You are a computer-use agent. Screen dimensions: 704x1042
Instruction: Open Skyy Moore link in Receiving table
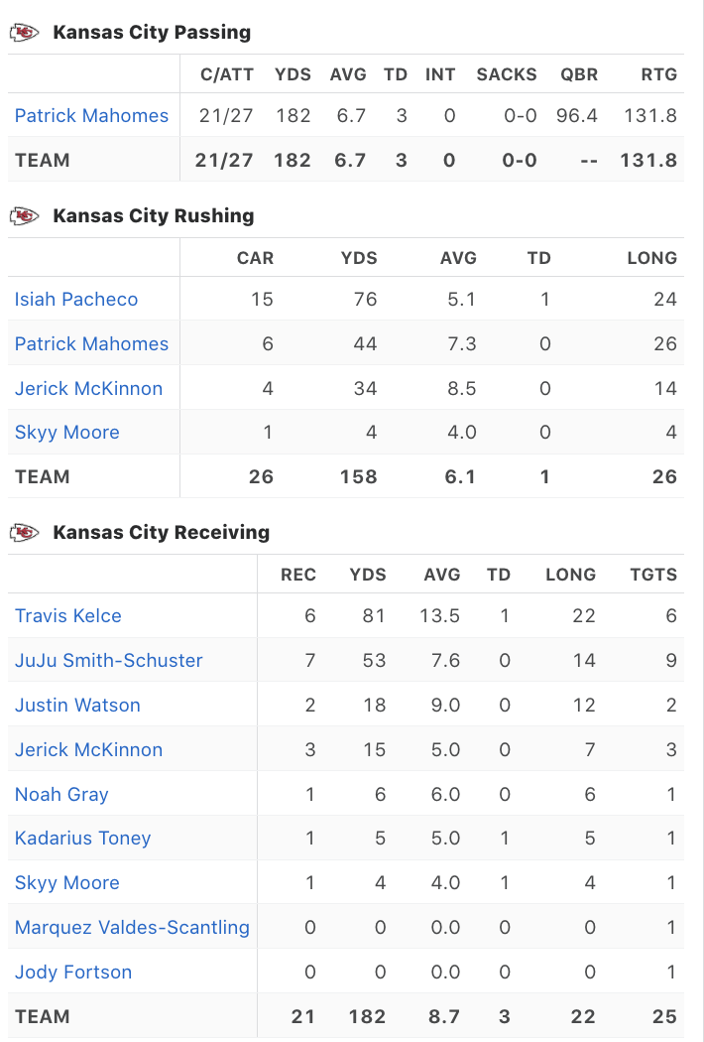point(66,883)
